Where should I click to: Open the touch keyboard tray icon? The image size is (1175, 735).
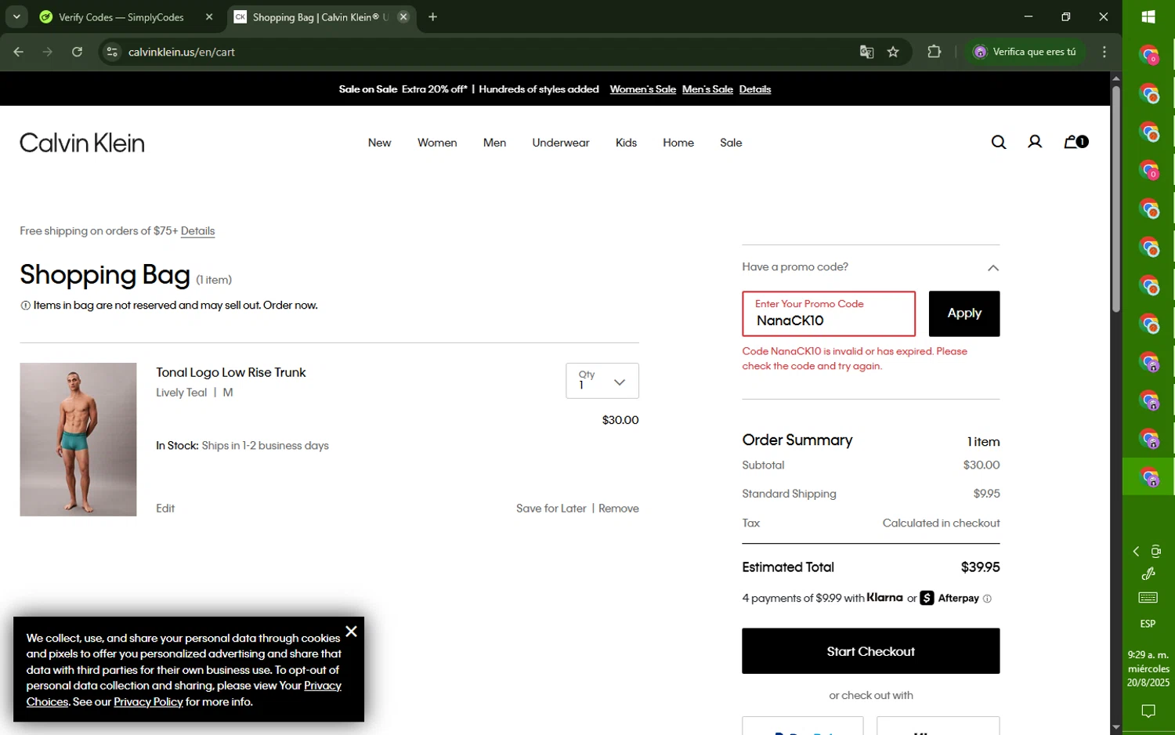(1148, 598)
